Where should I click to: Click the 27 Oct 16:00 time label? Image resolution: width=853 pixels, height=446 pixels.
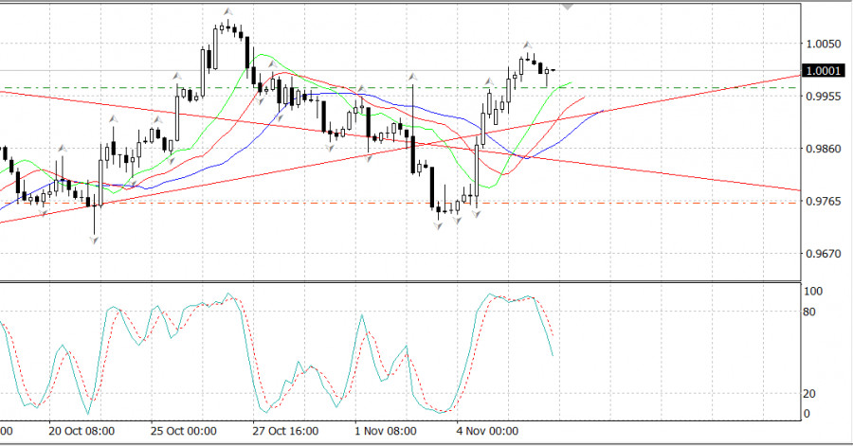click(285, 432)
